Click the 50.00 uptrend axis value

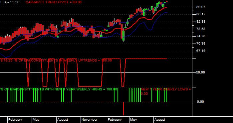click(201, 72)
